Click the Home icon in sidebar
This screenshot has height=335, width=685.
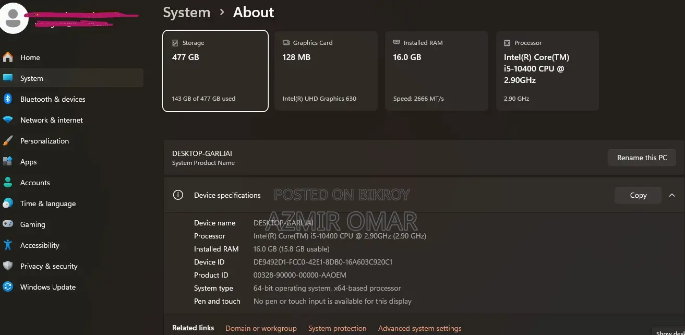coord(8,57)
